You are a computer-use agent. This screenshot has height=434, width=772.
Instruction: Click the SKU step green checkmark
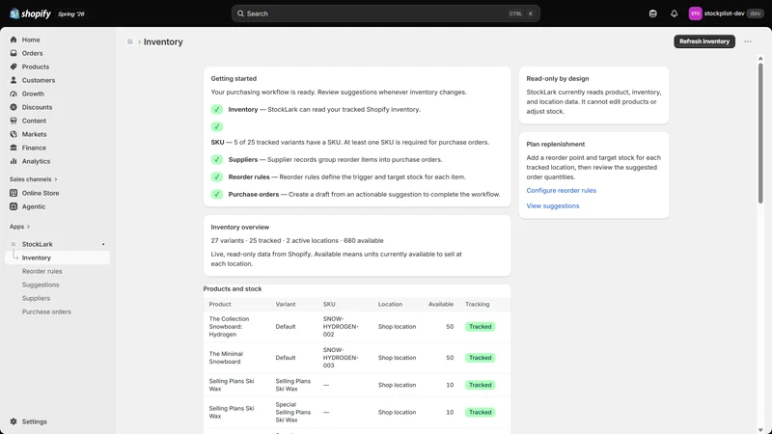[216, 127]
